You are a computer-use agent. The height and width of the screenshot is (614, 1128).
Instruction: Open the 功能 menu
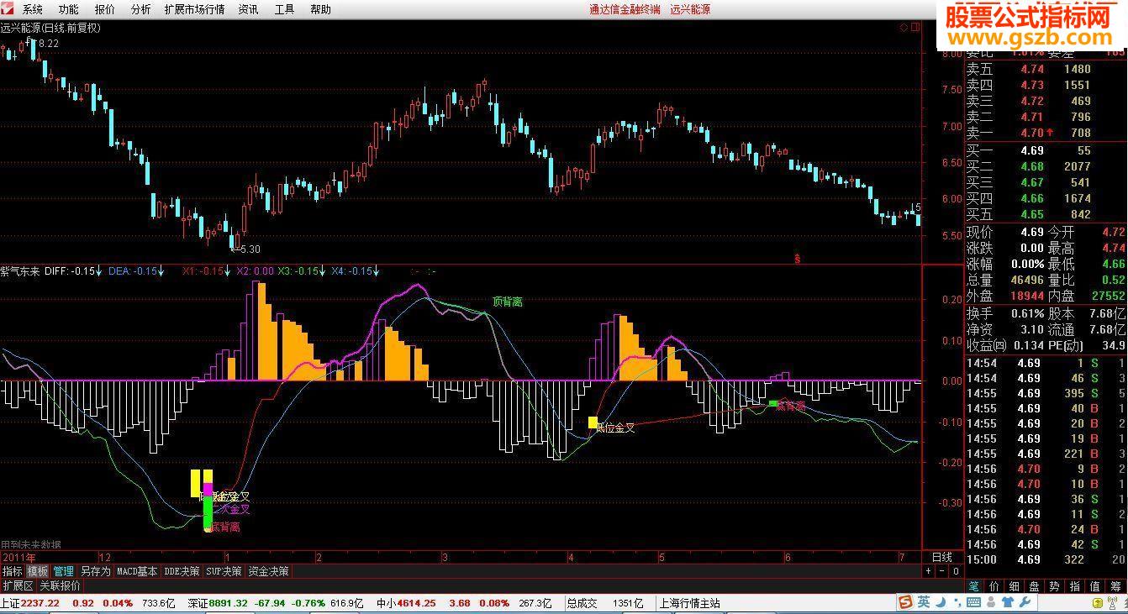coord(68,9)
